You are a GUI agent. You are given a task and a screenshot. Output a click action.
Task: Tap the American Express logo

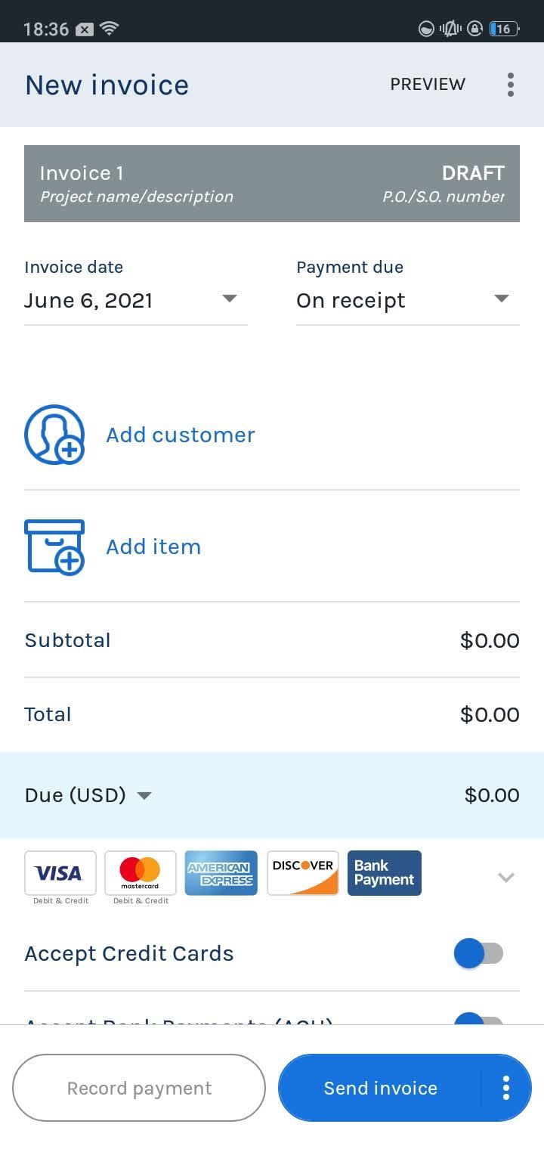(221, 873)
